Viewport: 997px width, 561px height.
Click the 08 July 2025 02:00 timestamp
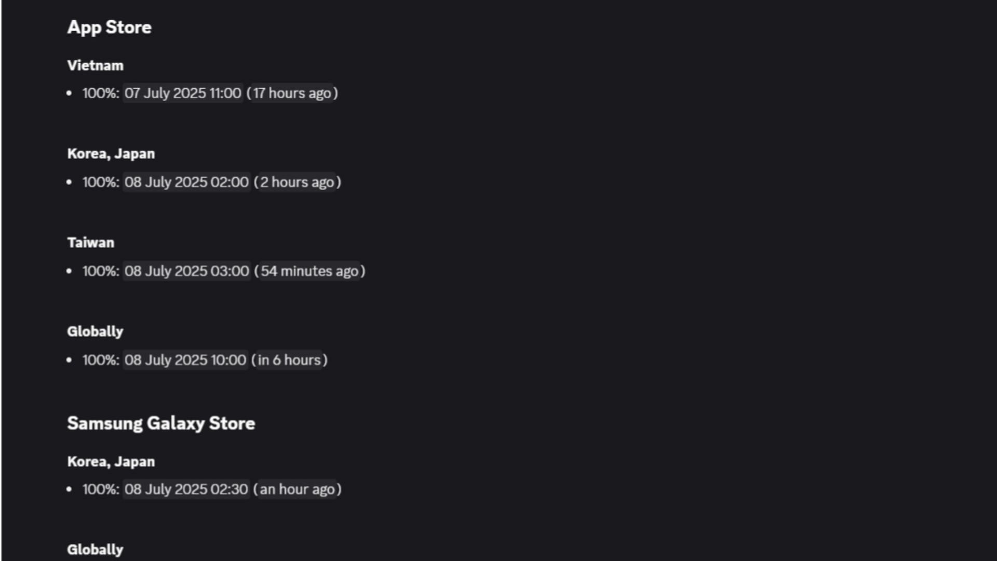(x=186, y=182)
